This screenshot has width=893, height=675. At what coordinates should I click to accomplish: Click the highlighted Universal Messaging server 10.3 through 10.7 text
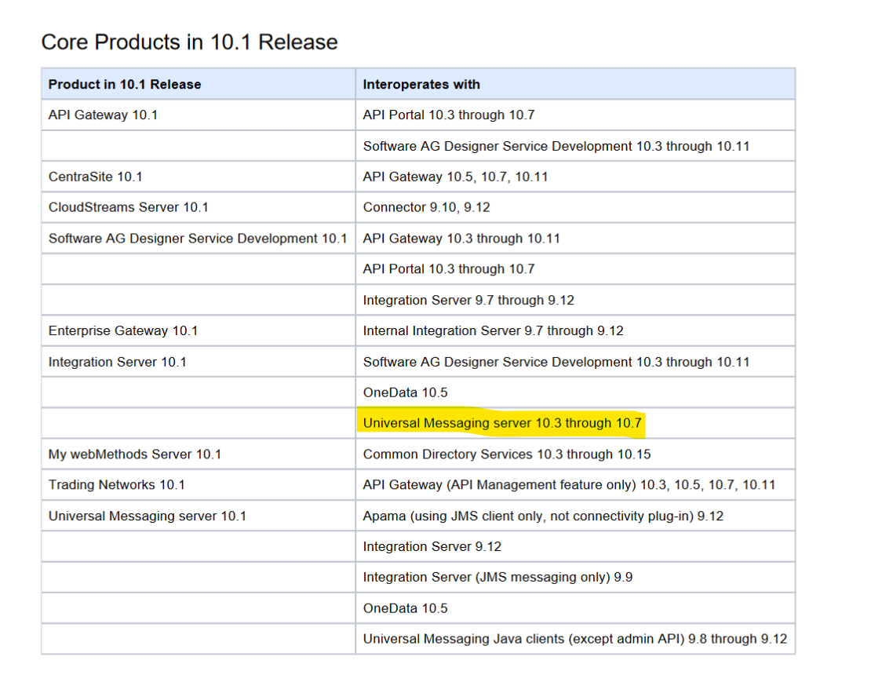click(x=502, y=423)
